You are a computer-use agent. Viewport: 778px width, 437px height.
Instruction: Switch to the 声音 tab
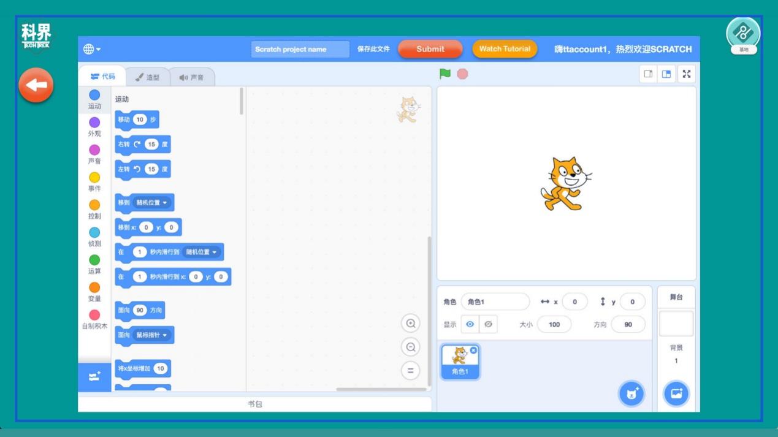pyautogui.click(x=191, y=77)
